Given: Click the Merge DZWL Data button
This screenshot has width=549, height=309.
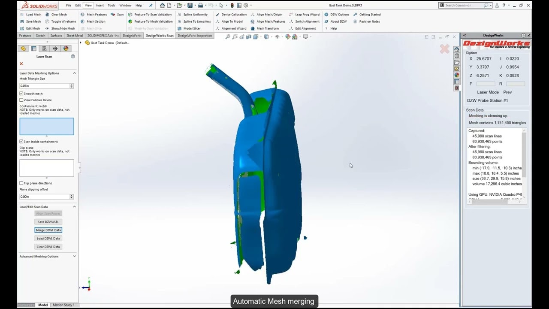Looking at the screenshot, I should [x=48, y=230].
